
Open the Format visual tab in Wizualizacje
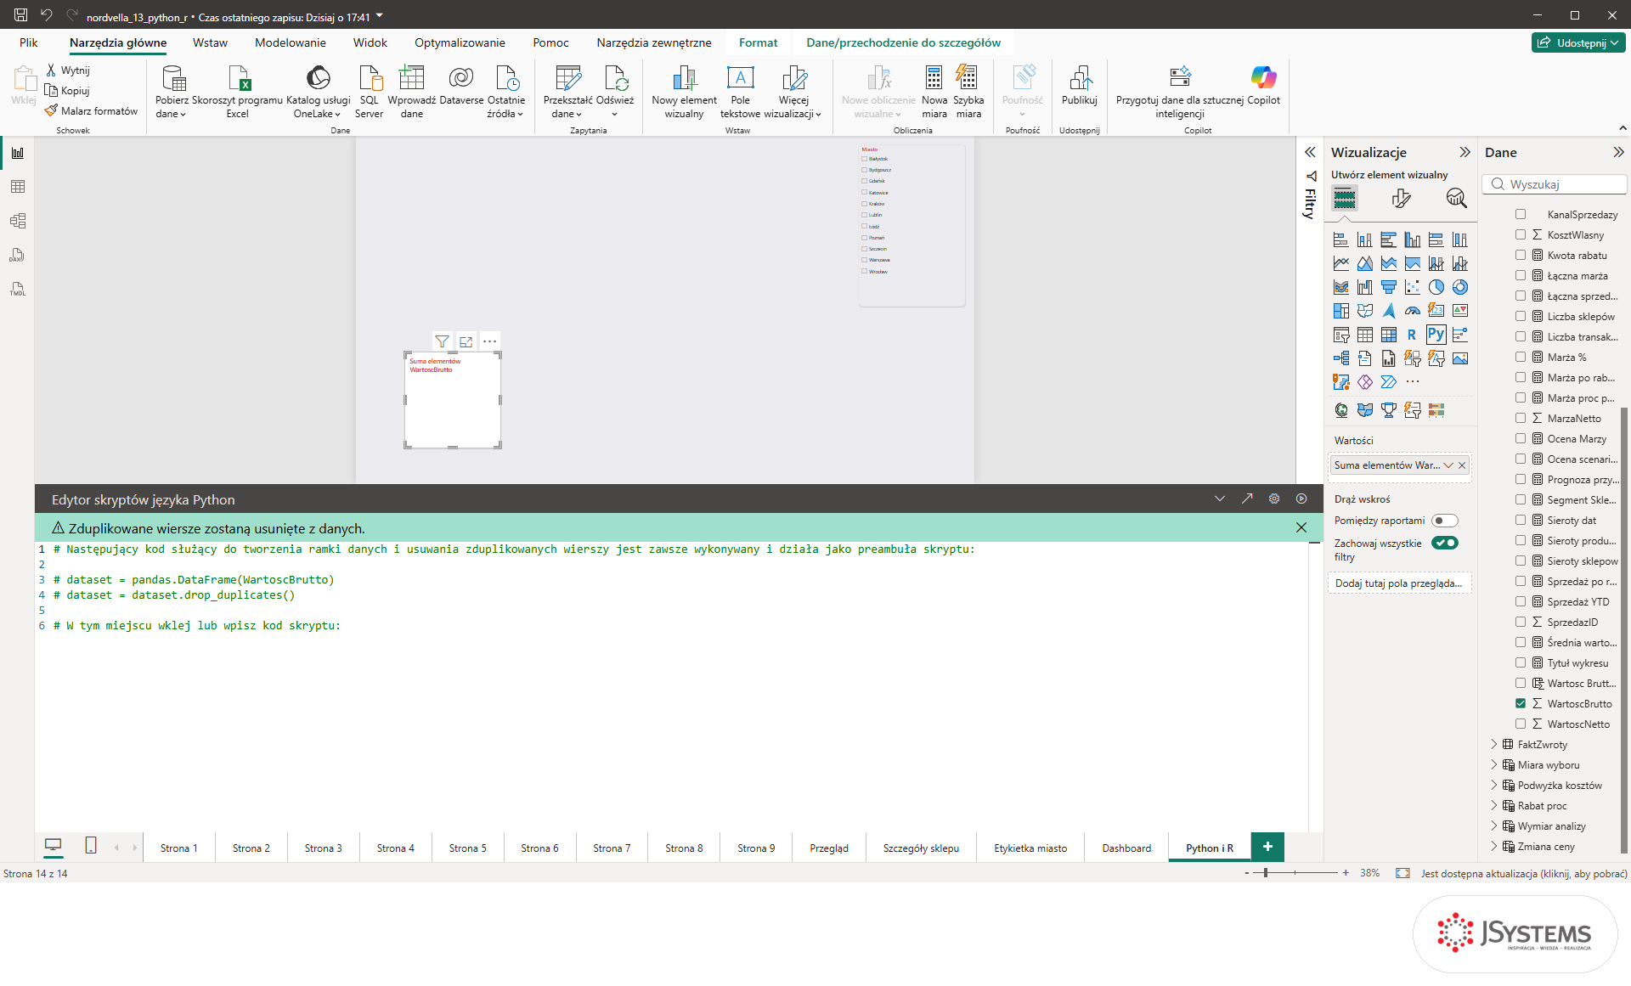[x=1401, y=199]
